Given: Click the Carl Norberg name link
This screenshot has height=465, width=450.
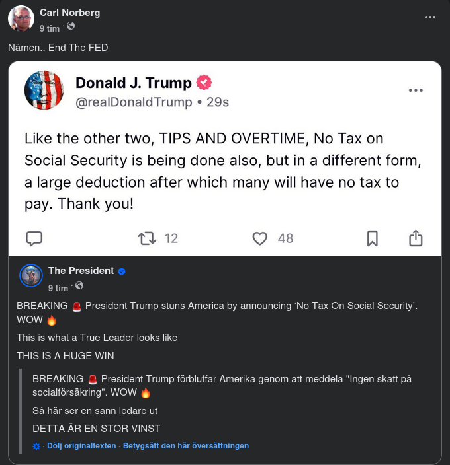Looking at the screenshot, I should point(71,13).
